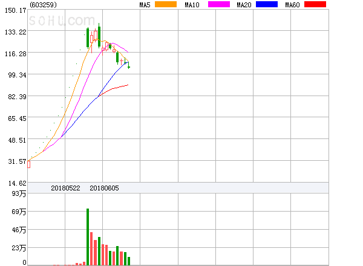Click the 23万 volume axis label
The height and width of the screenshot is (266, 363).
19,248
